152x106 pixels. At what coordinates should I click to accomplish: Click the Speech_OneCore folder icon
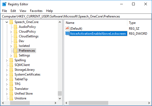point(11,22)
